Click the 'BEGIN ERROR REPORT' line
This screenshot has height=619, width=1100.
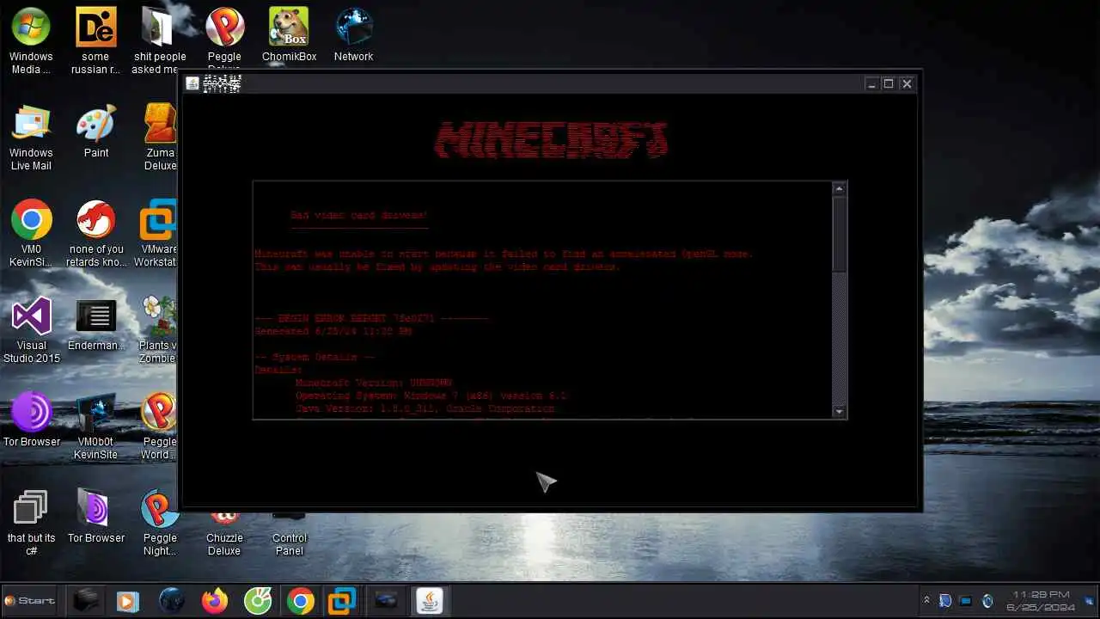tap(371, 318)
